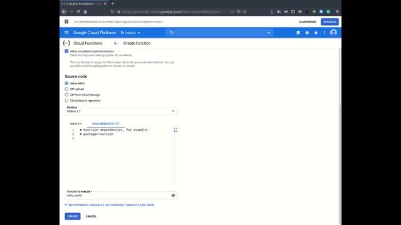
Task: Open the help question mark in header
Action: [307, 32]
